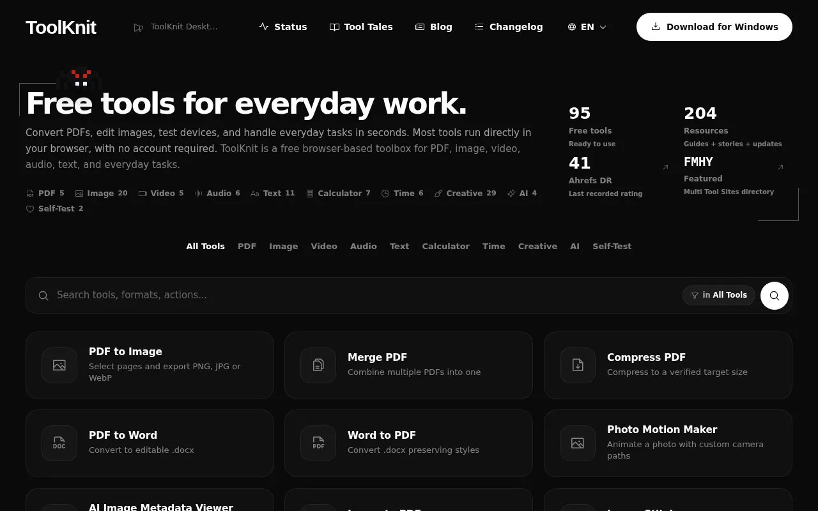Open the Ahrefs DR external link arrow
The image size is (818, 511).
(x=665, y=167)
